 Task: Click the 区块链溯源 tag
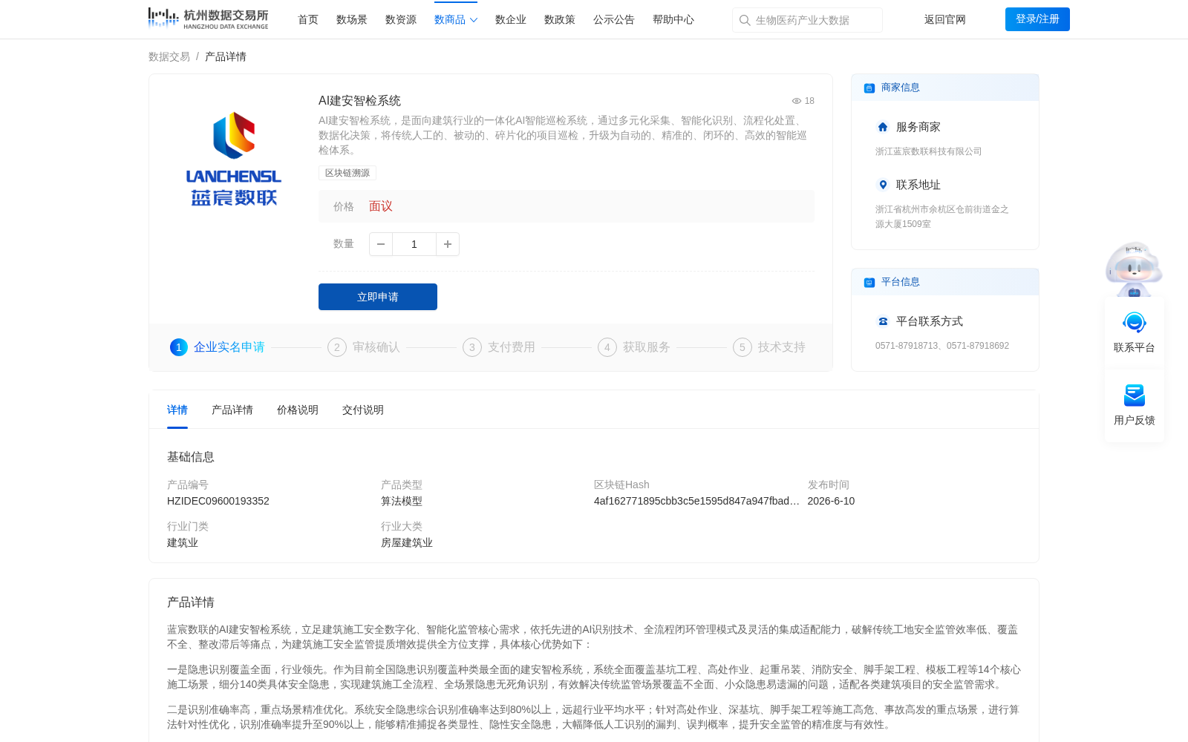347,173
